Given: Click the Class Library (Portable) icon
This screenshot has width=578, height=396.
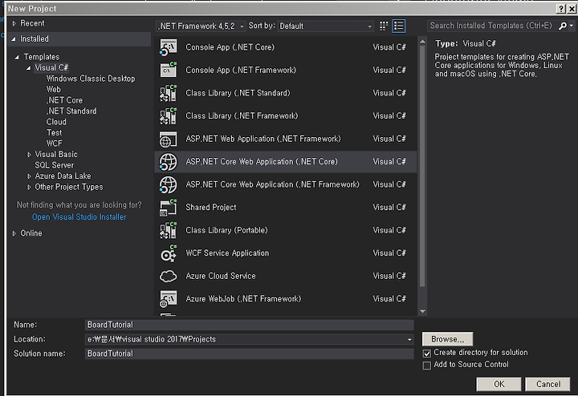Looking at the screenshot, I should 168,230.
